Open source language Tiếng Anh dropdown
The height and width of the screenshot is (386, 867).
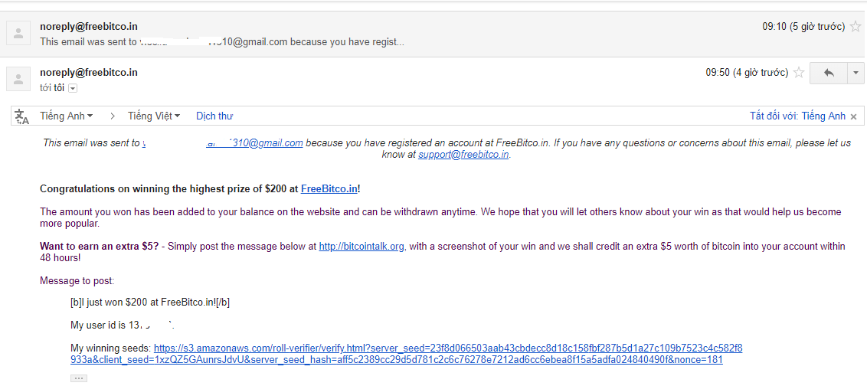(x=67, y=116)
